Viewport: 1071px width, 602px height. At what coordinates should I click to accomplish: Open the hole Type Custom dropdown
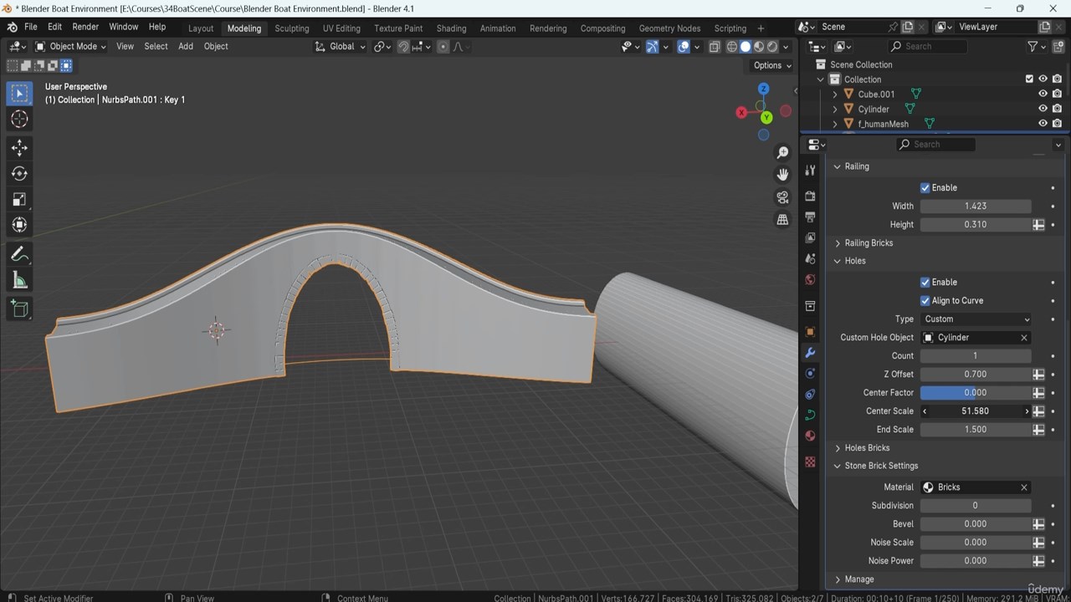coord(976,319)
